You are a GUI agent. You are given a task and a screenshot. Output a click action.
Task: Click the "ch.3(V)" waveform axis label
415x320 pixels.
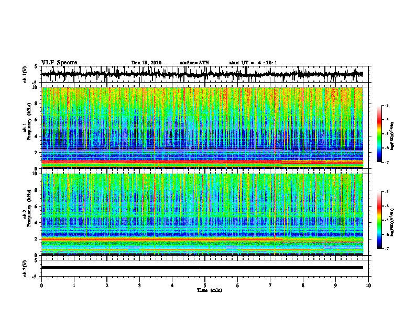25,268
